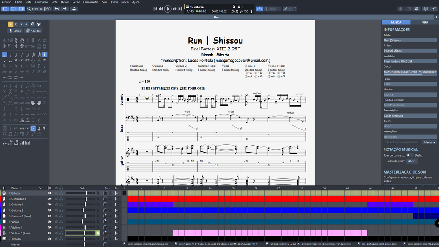This screenshot has width=439, height=247.
Task: Toggle visibility of the Contrabaixo track
Action: [x=49, y=199]
